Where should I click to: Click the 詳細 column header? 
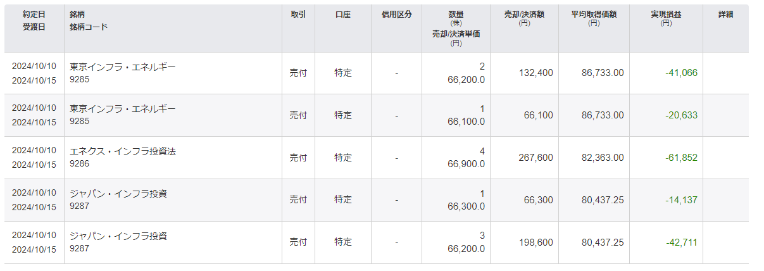tap(725, 14)
